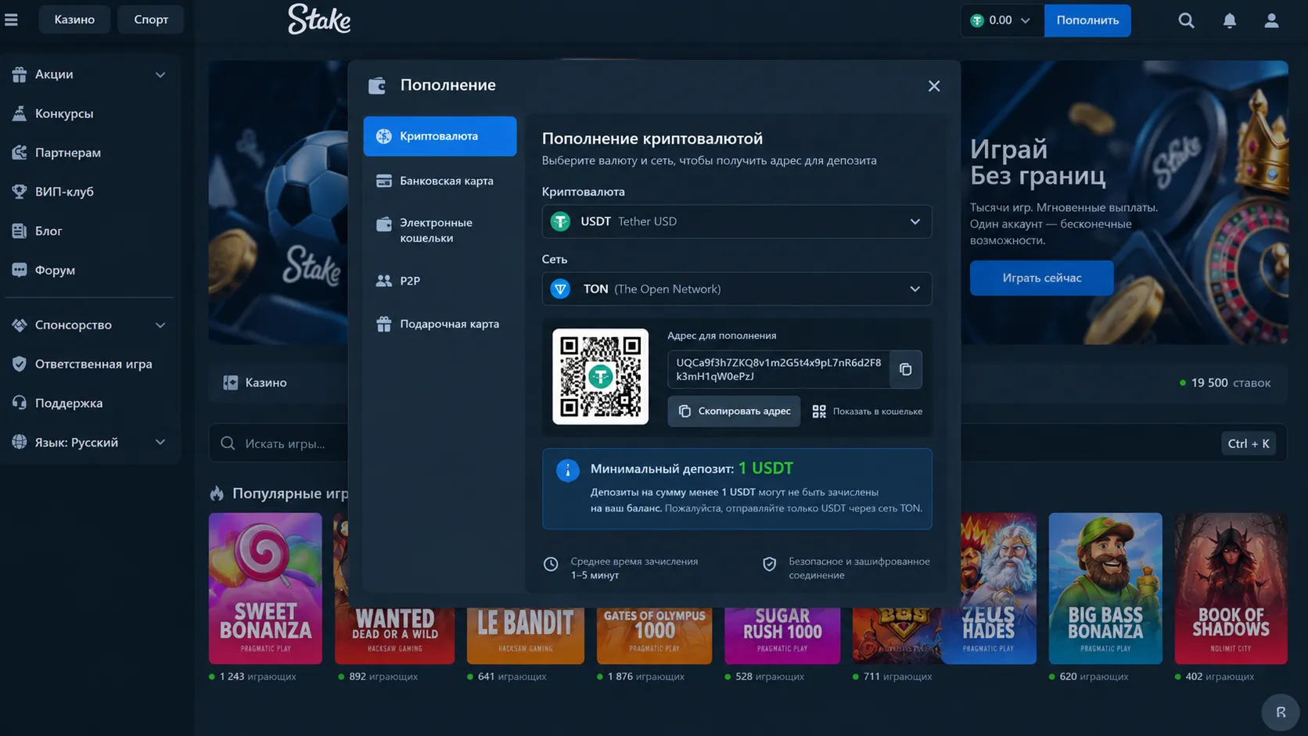Open the notifications bell icon

pyautogui.click(x=1230, y=20)
